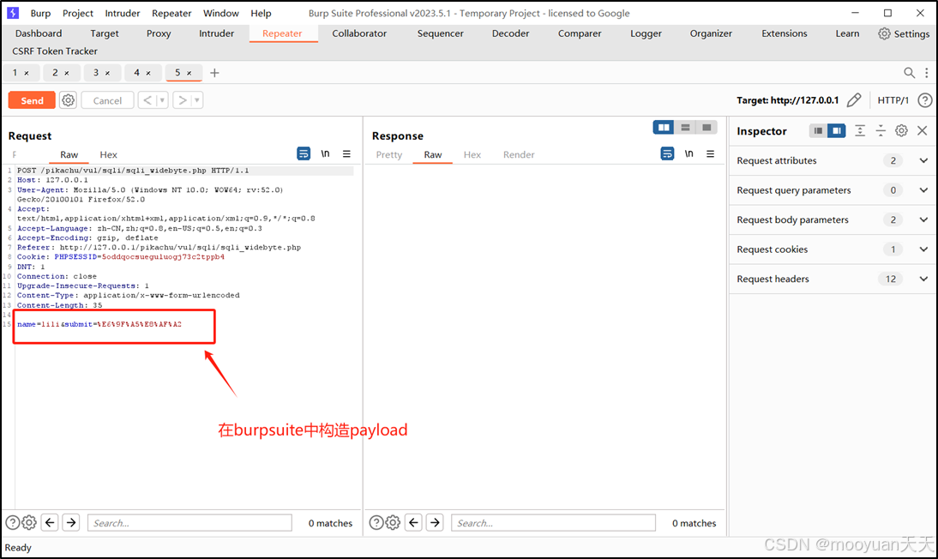Select the request Raw view tab

click(69, 154)
